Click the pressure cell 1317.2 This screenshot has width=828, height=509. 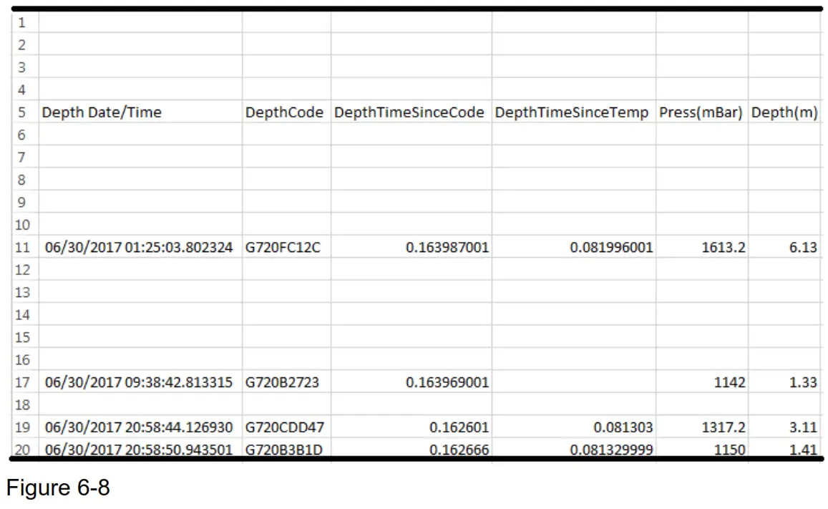pyautogui.click(x=702, y=427)
